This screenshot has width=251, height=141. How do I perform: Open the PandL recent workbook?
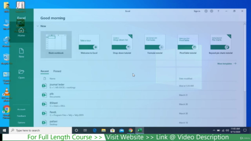[138, 114]
